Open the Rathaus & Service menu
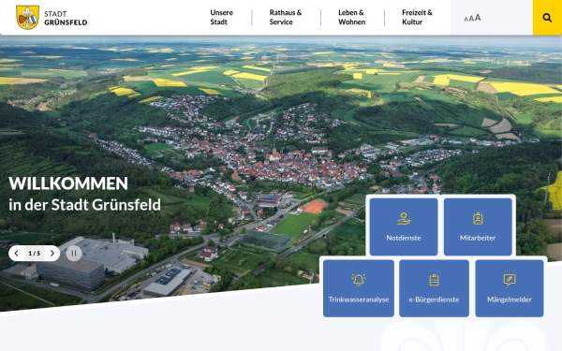The image size is (562, 351). click(286, 17)
